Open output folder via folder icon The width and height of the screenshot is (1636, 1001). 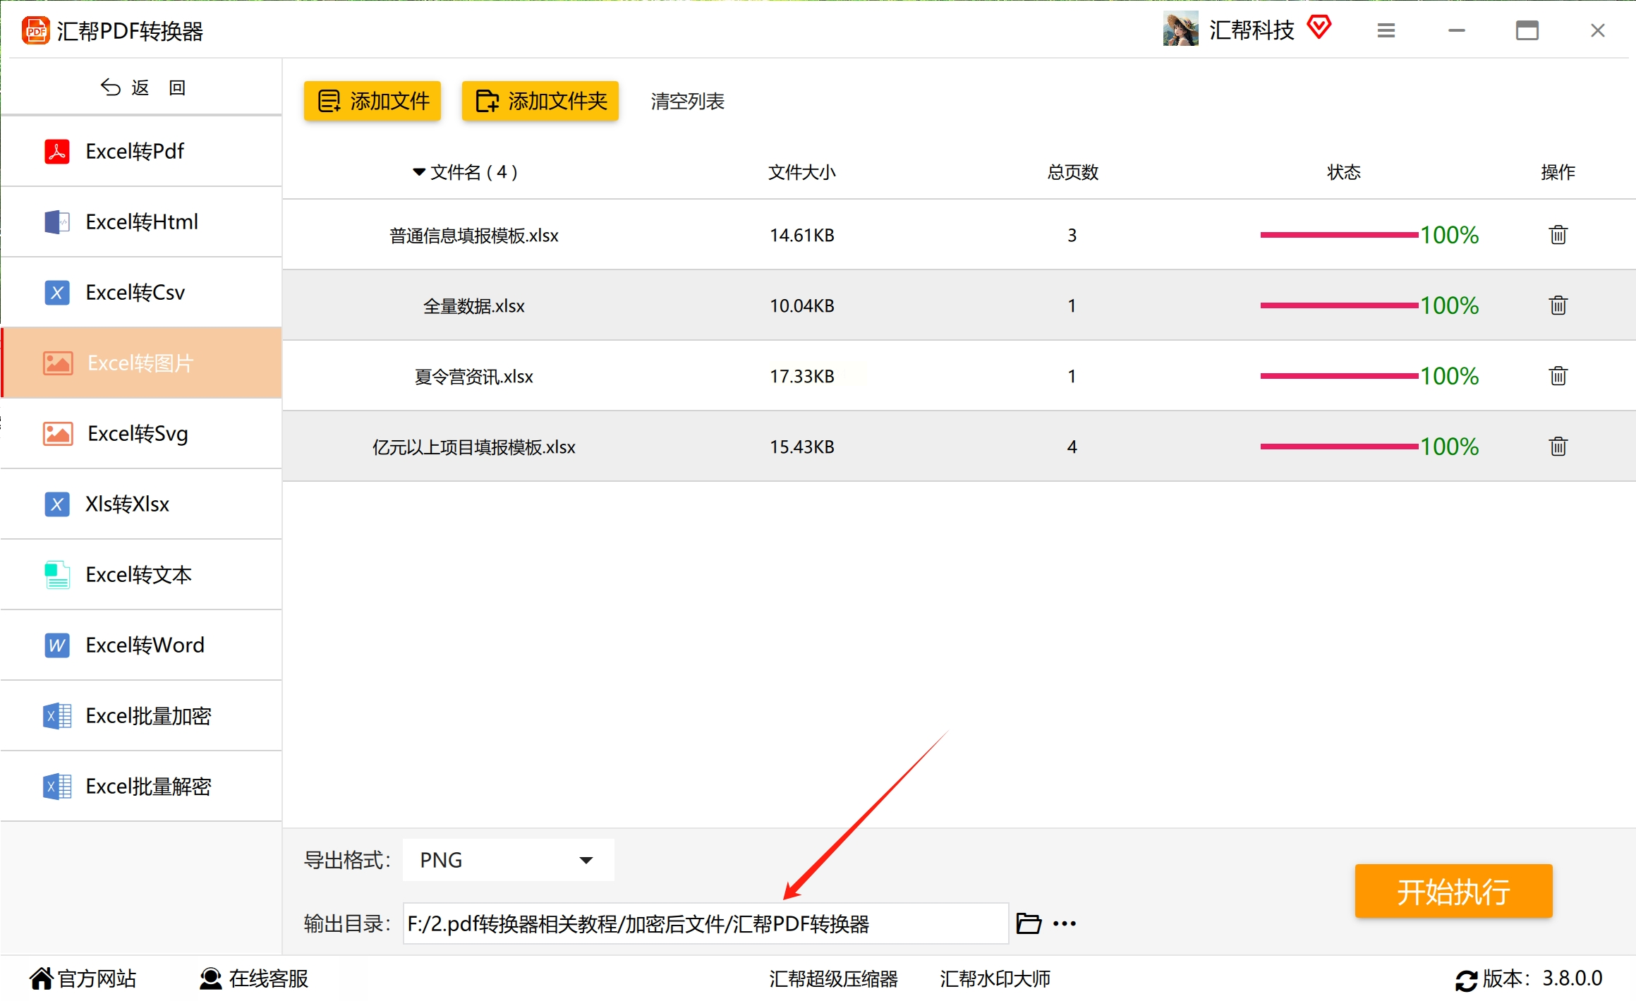coord(1029,923)
